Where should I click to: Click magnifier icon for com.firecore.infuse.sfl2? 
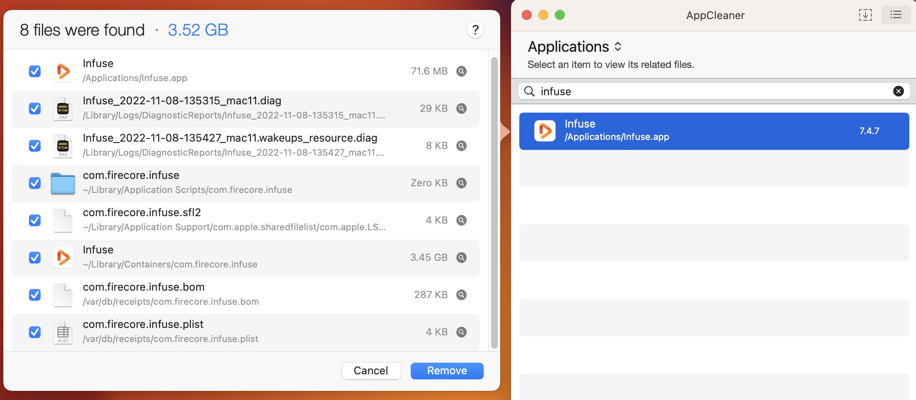(x=461, y=220)
